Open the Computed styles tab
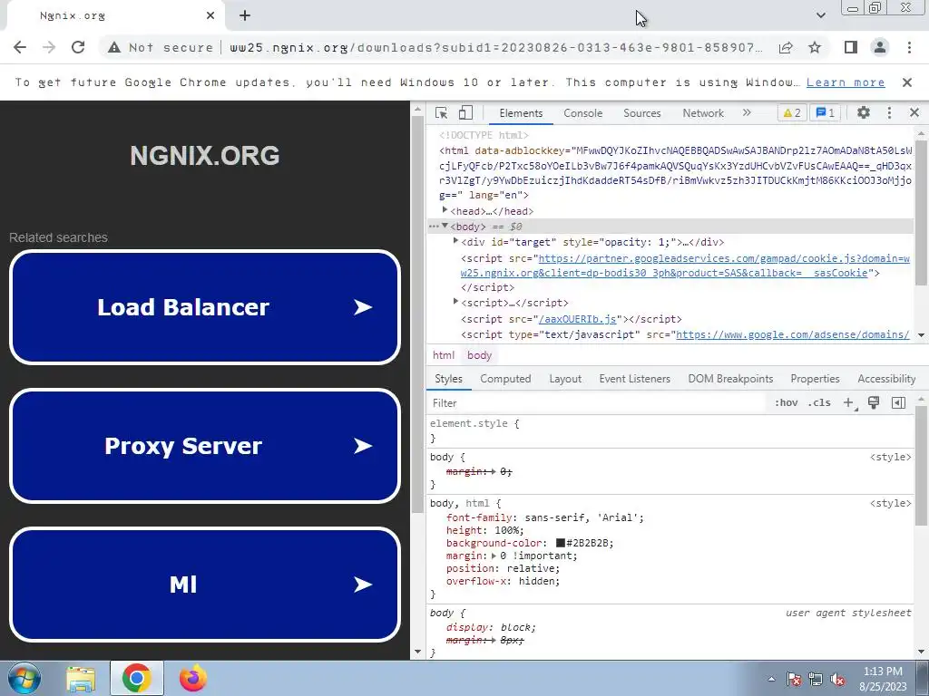This screenshot has height=696, width=929. (x=505, y=379)
